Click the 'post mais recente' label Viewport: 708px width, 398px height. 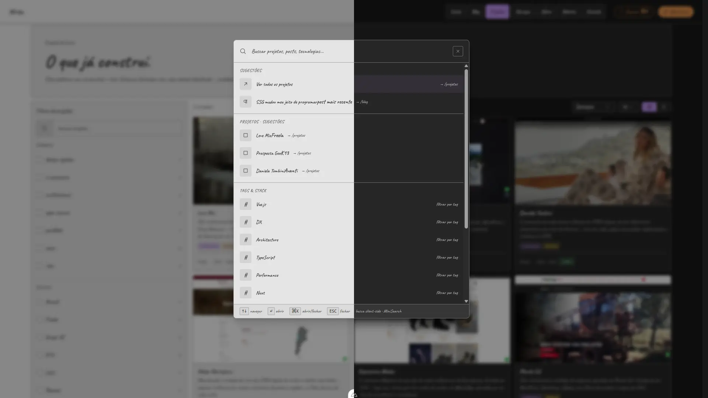click(x=334, y=102)
